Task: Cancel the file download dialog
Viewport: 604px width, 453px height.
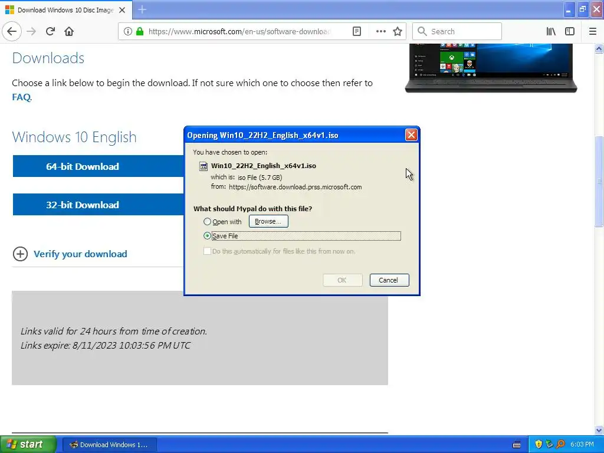Action: [x=389, y=280]
